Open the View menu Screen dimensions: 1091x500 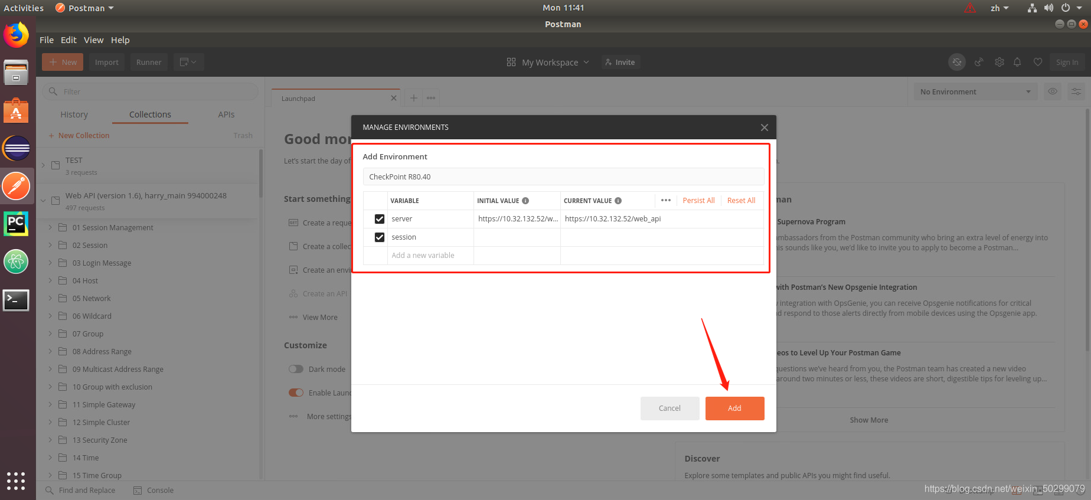click(x=93, y=40)
